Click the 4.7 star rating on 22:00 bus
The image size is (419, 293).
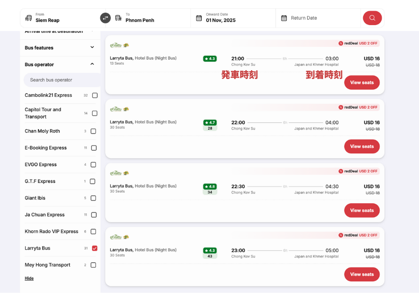210,122
